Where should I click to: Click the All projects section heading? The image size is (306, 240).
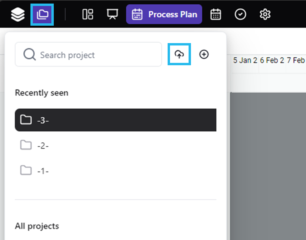37,226
